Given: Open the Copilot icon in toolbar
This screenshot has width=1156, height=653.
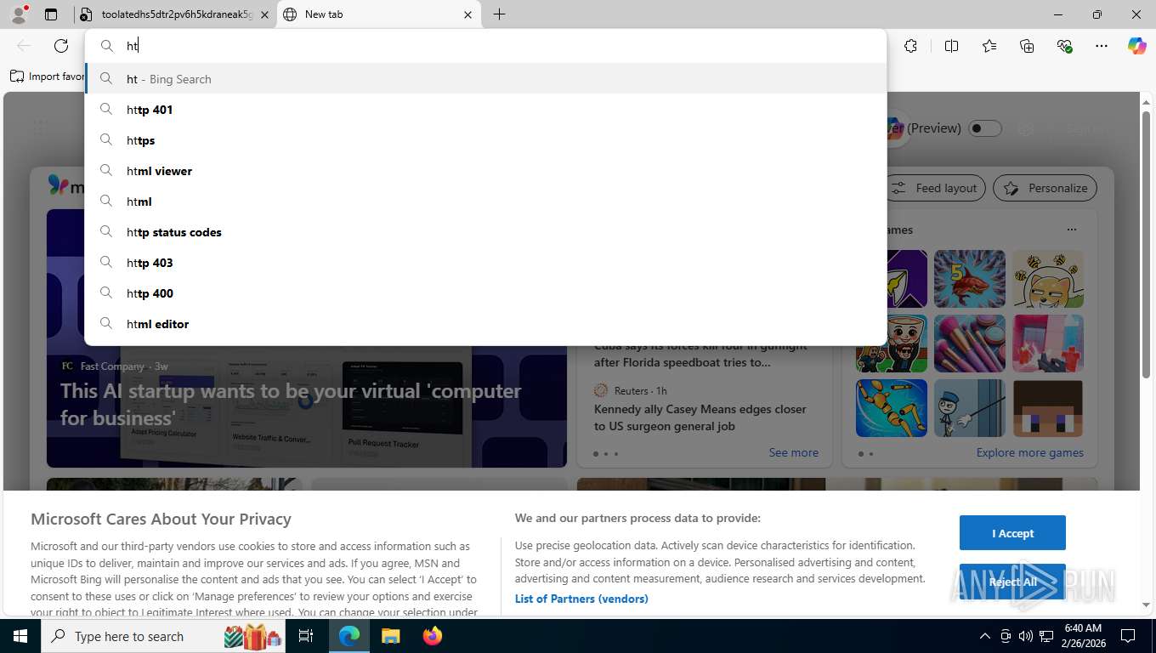Looking at the screenshot, I should [x=1136, y=46].
